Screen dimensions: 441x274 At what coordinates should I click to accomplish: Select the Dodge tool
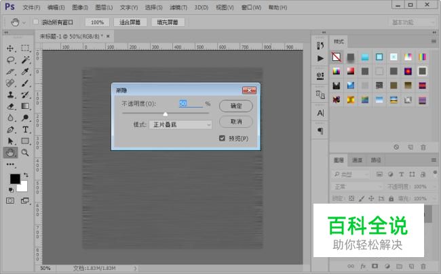(25, 118)
